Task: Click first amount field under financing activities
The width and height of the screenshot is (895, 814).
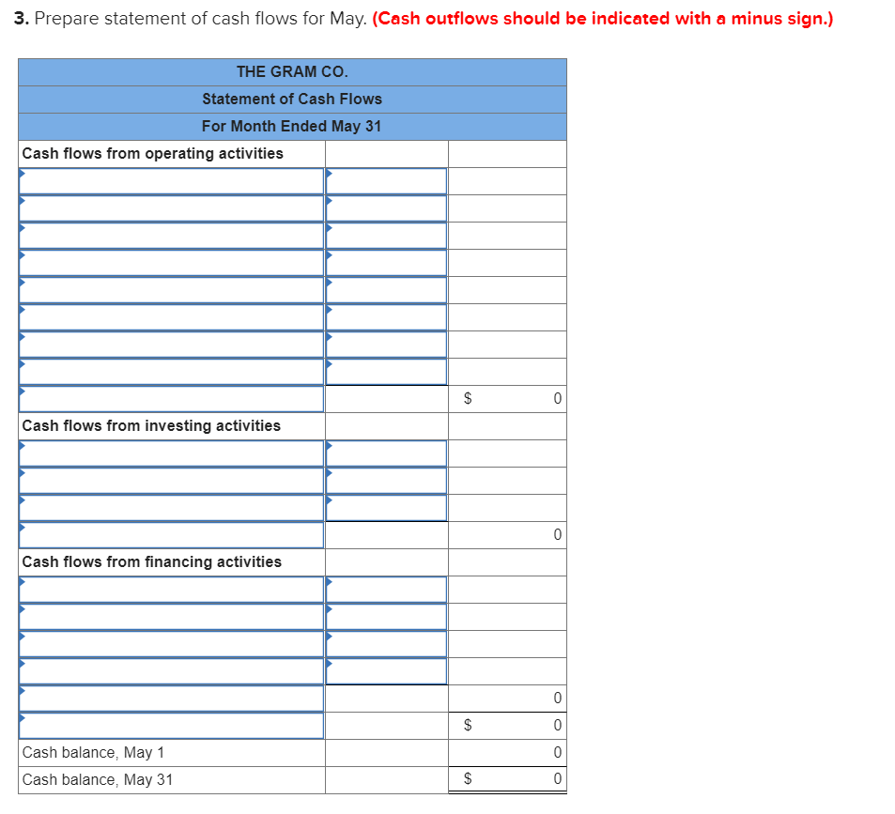Action: [386, 590]
